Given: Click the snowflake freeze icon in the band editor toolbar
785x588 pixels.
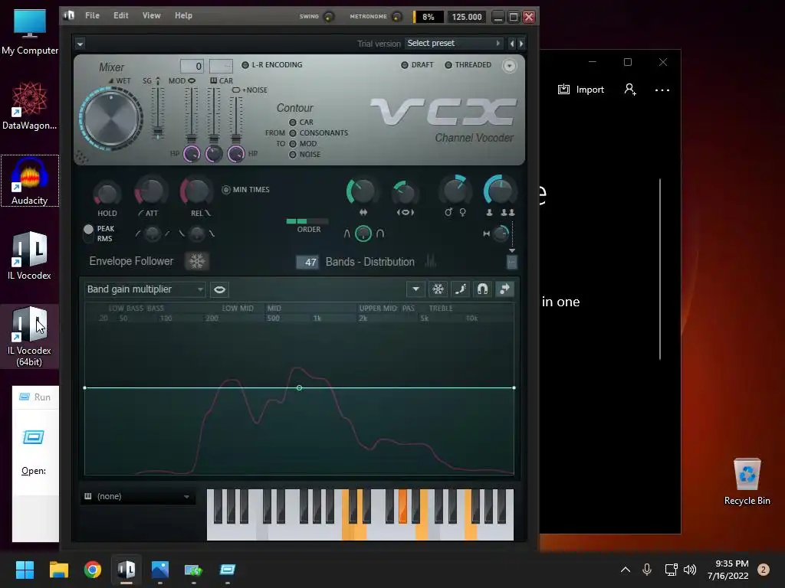Looking at the screenshot, I should pyautogui.click(x=438, y=289).
